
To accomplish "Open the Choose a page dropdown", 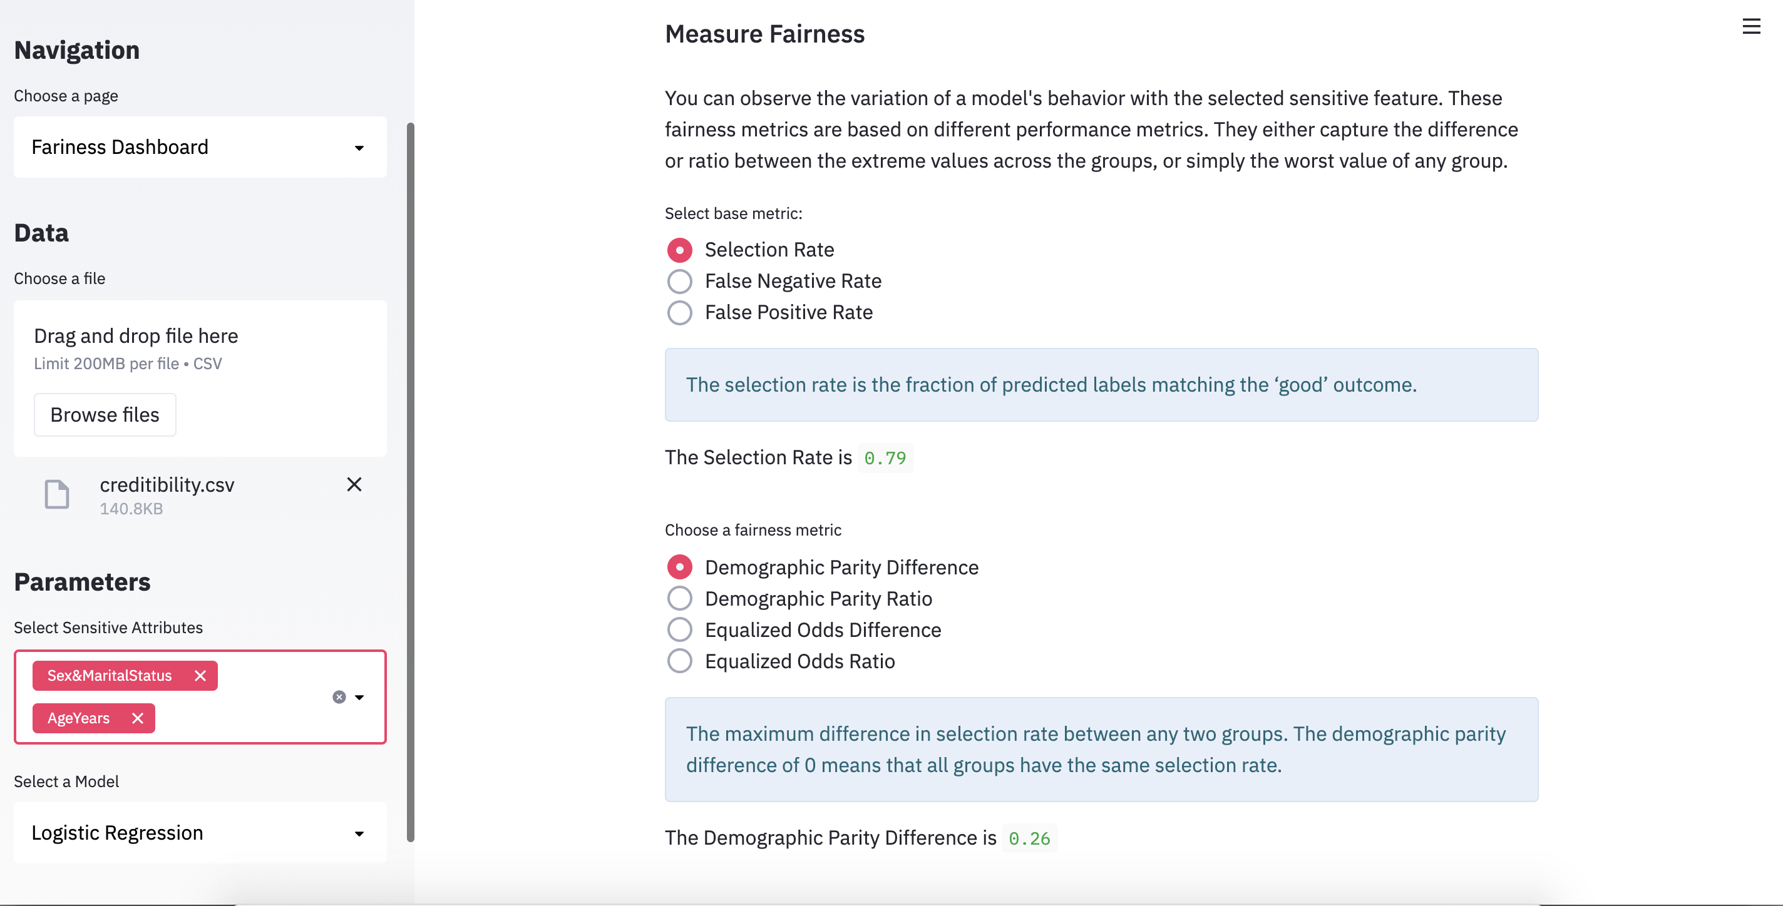I will pos(199,147).
